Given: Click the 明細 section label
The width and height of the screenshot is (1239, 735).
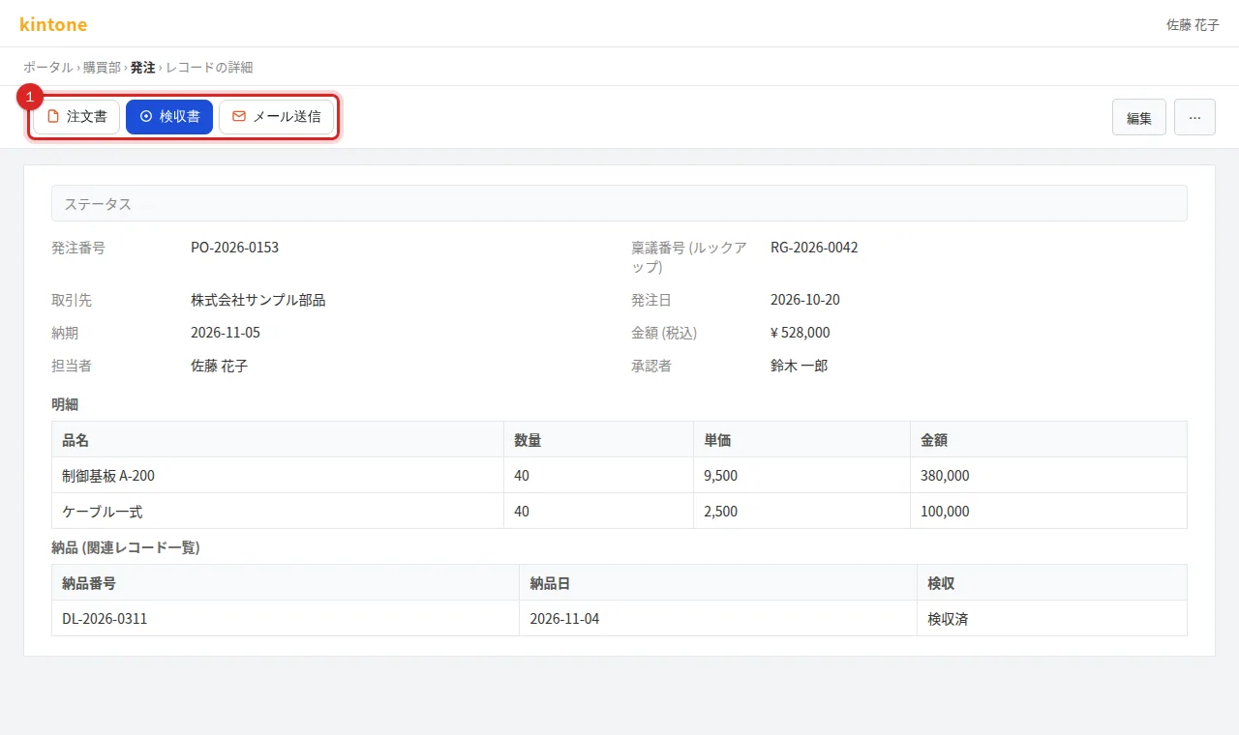Looking at the screenshot, I should (65, 404).
